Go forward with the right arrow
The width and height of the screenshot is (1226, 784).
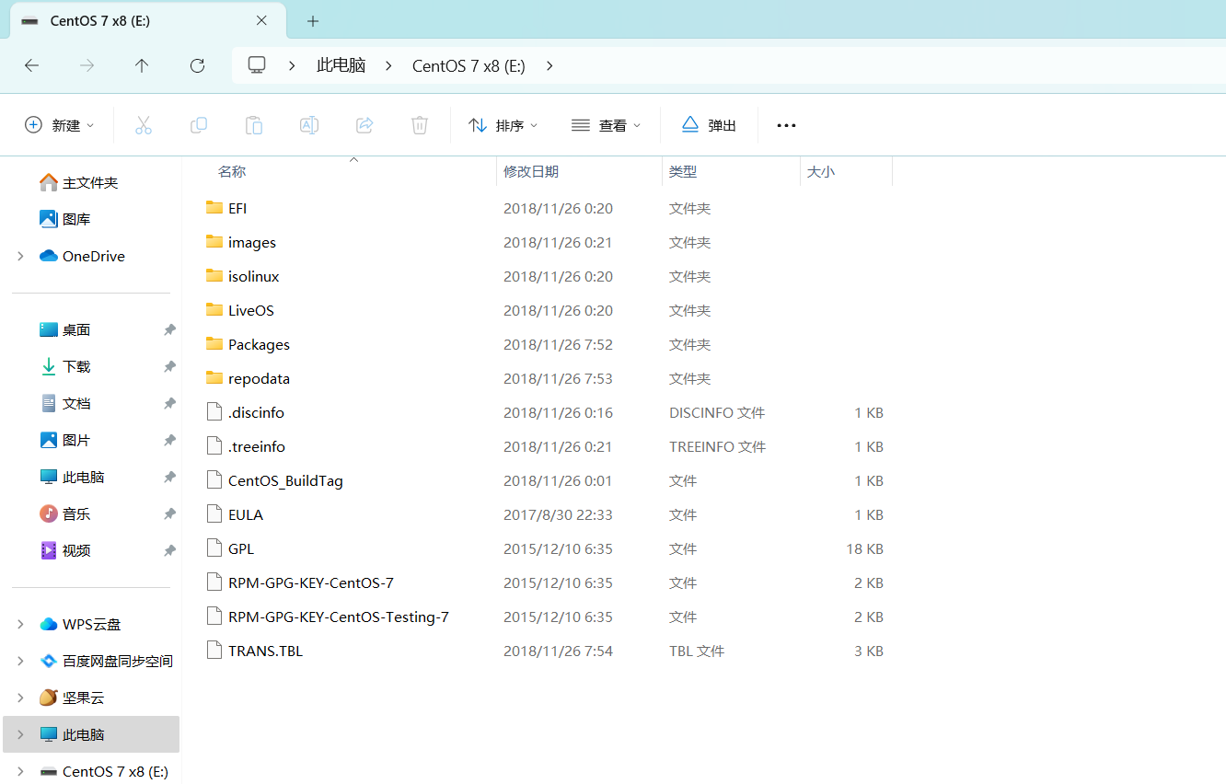click(x=87, y=65)
